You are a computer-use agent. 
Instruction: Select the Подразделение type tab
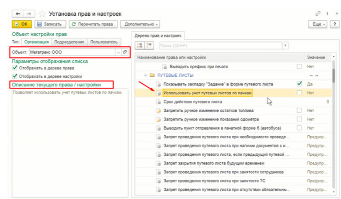click(69, 42)
